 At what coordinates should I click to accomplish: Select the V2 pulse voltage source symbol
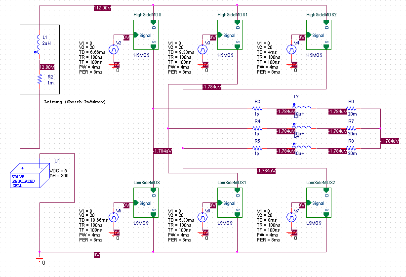[114, 49]
